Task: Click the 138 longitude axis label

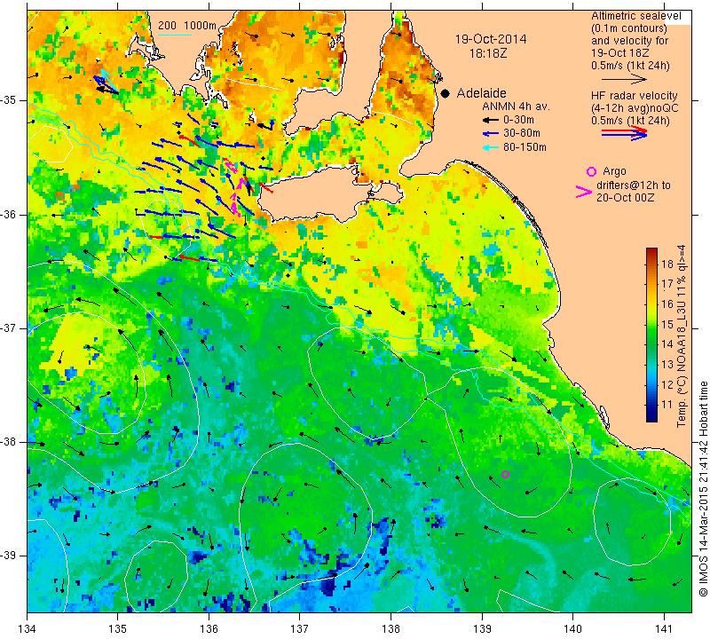Action: 390,629
